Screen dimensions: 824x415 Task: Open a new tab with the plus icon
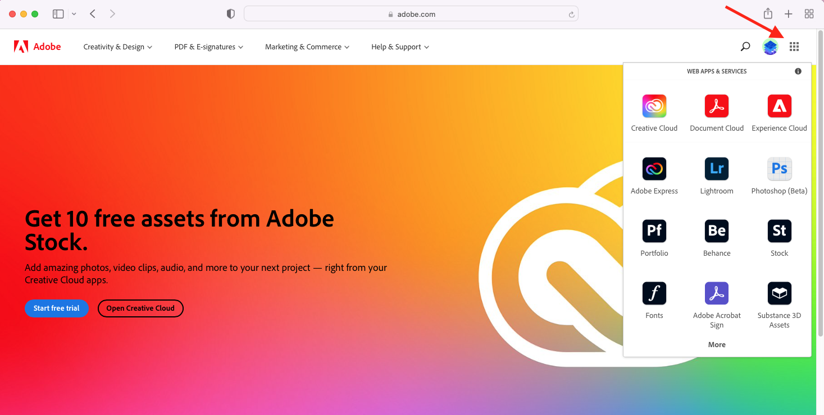pos(789,14)
